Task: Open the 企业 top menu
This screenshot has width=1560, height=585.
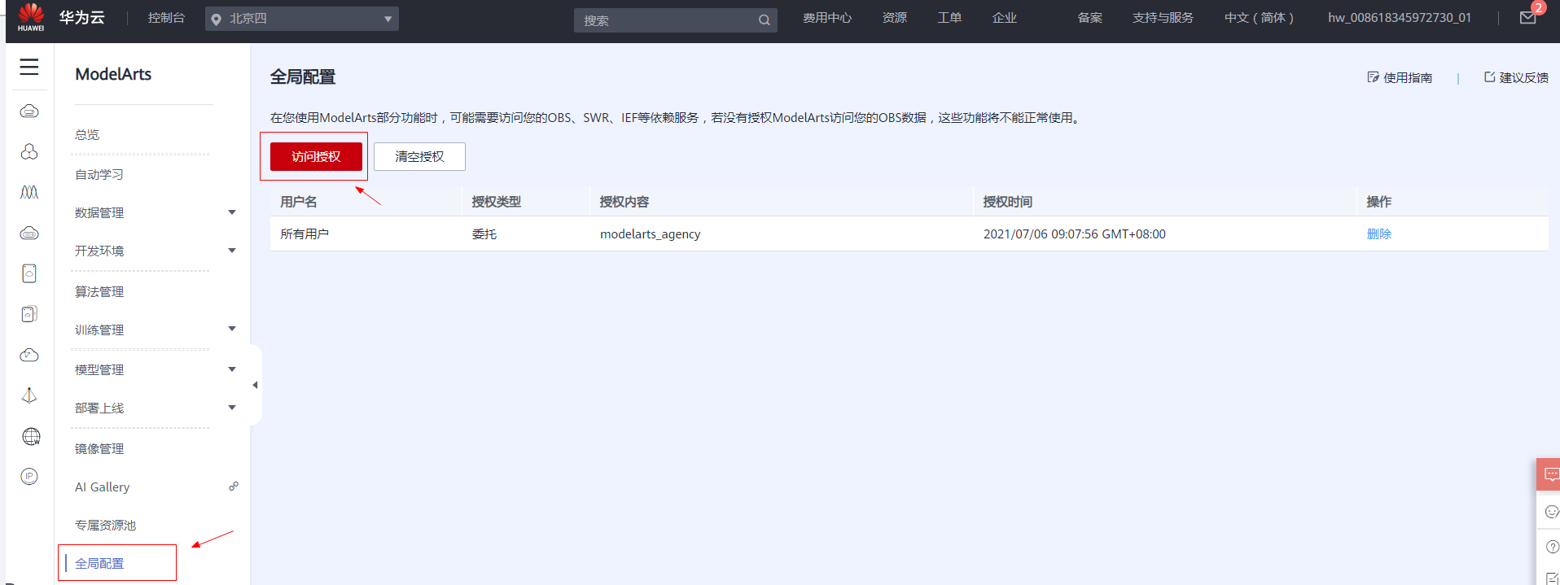Action: point(1005,18)
